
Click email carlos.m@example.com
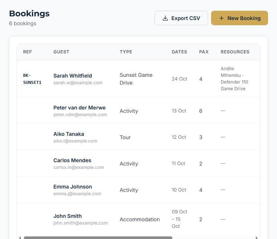79,167
